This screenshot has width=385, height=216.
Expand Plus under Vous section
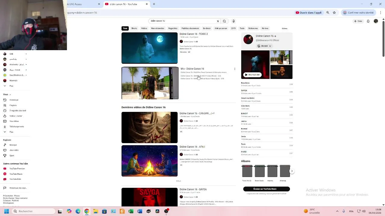(11, 132)
